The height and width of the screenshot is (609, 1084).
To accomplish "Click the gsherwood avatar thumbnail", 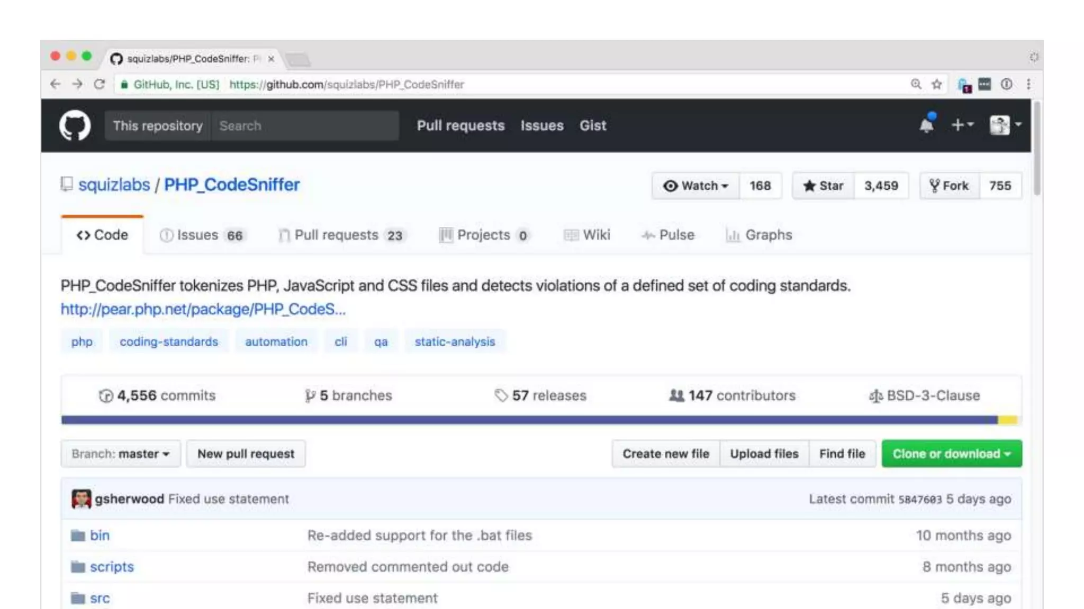I will pyautogui.click(x=82, y=499).
